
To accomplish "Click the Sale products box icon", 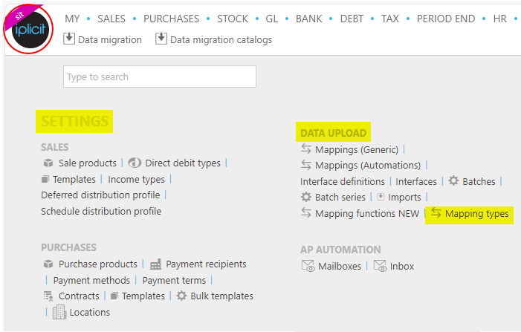I will pyautogui.click(x=48, y=163).
